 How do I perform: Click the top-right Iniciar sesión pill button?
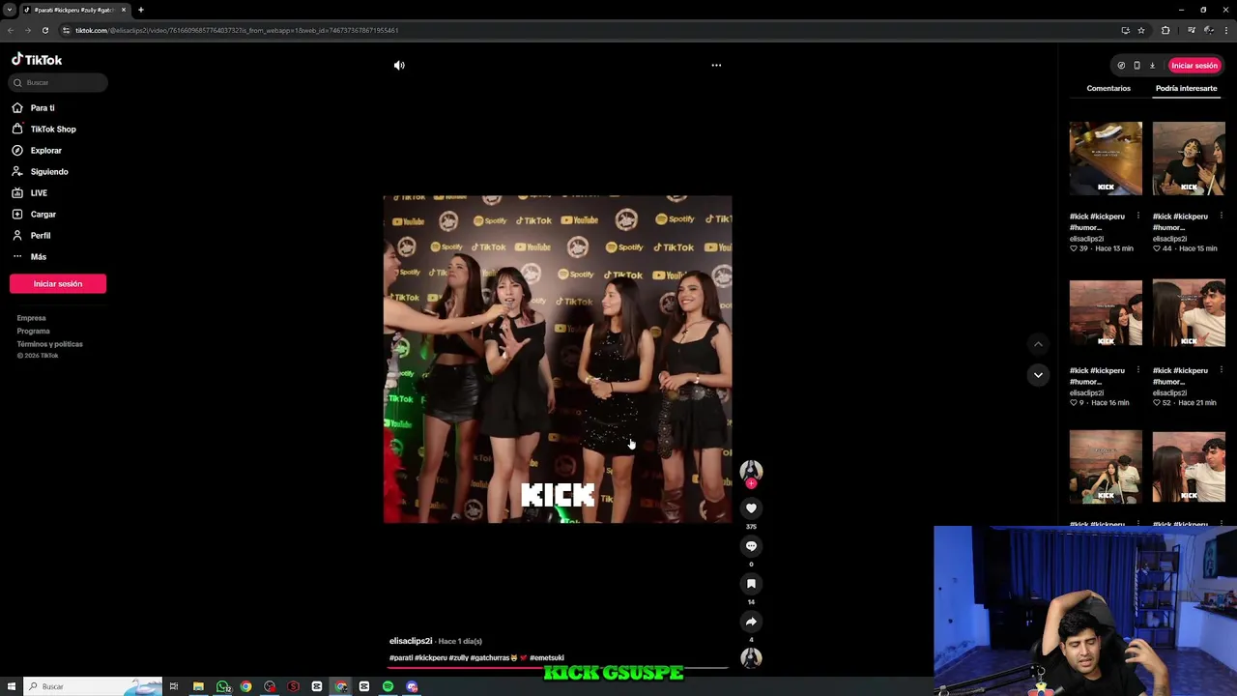pos(1194,65)
